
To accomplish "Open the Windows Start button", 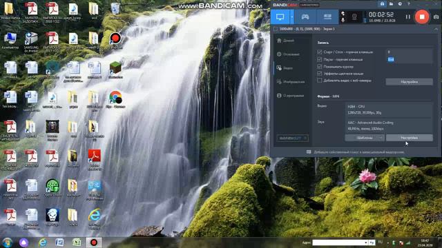I will point(8,242).
